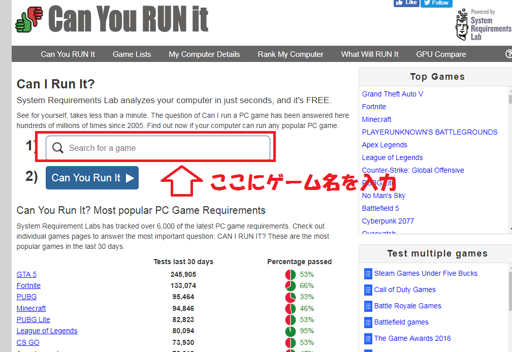Click the pie chart icon for League of Legends
512x352 pixels.
click(291, 331)
